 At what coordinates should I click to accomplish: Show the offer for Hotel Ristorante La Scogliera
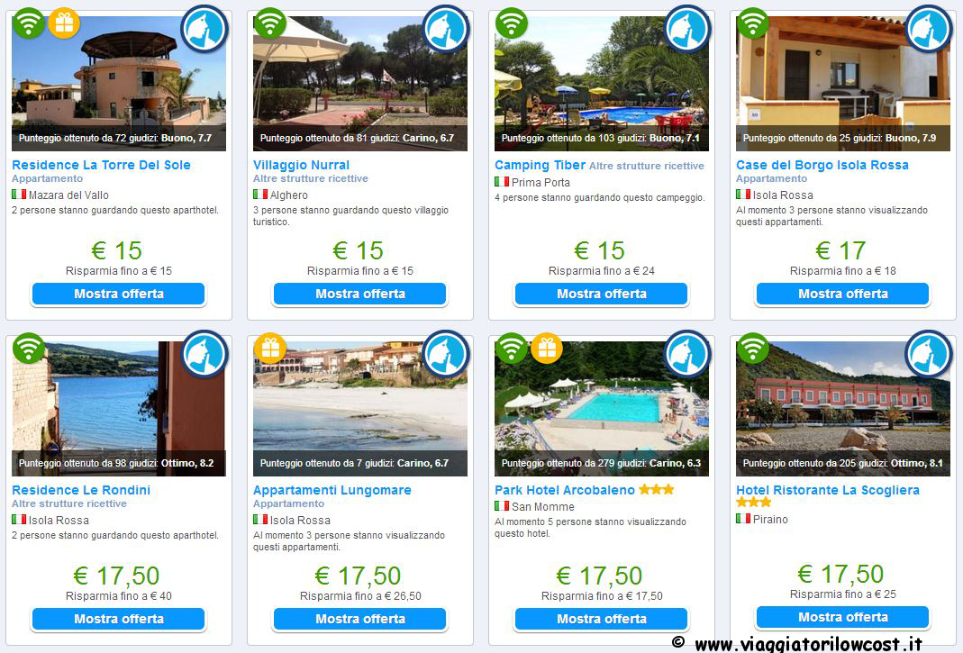[x=842, y=617]
